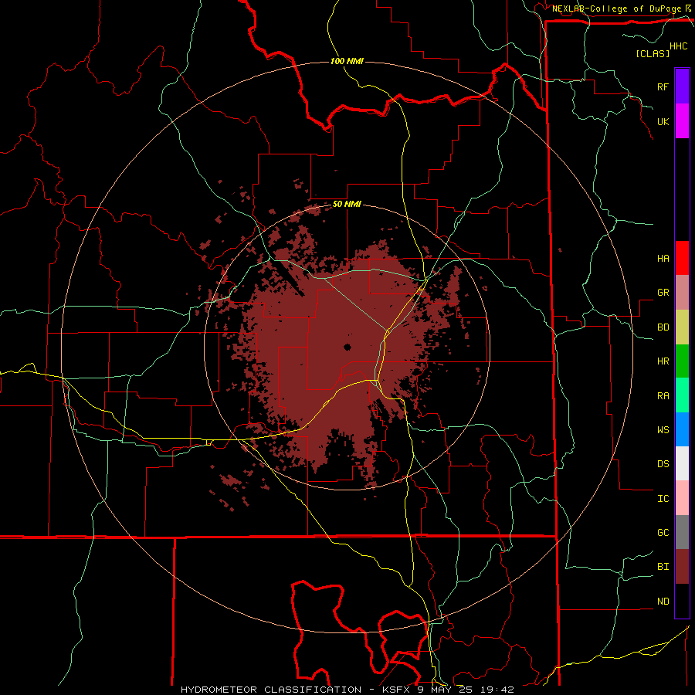Click the 'GR' legend label
The height and width of the screenshot is (695, 695).
tap(663, 293)
